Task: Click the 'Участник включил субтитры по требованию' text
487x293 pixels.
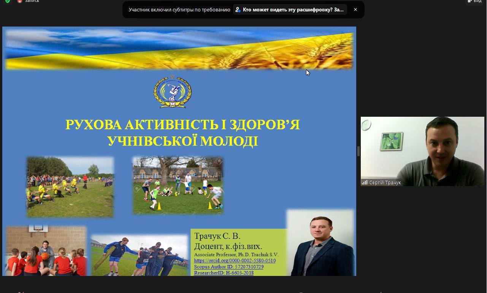Action: 179,10
